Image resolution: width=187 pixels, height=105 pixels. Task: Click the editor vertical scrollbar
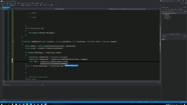coord(160,45)
